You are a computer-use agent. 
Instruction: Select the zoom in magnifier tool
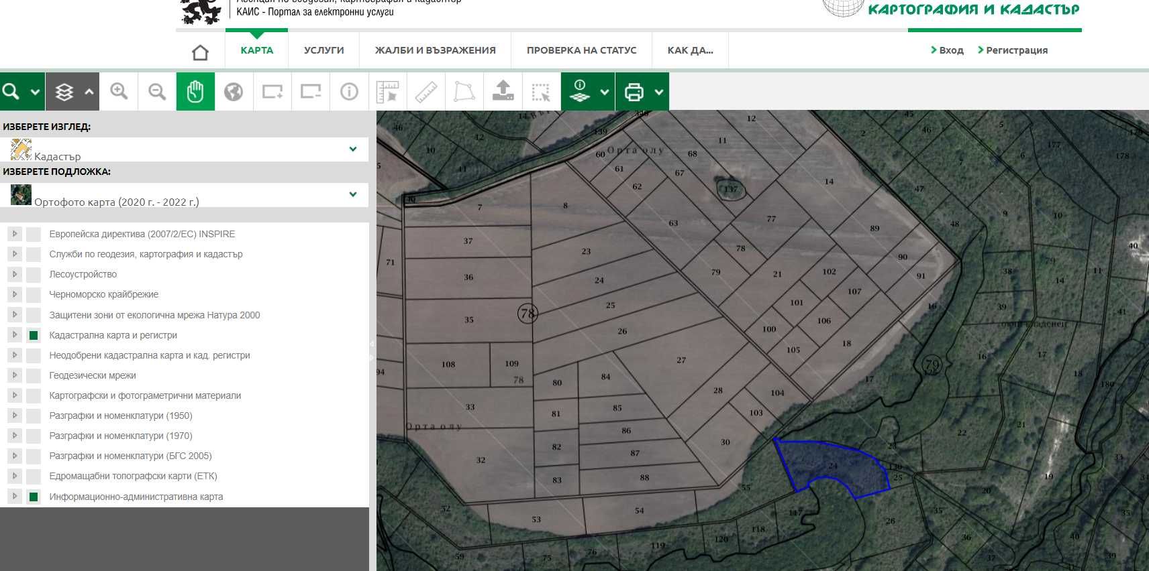[x=119, y=92]
